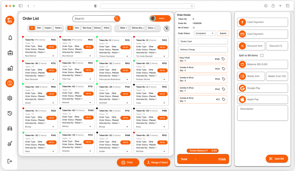Open order history clock icon
The image size is (295, 171).
[10, 113]
